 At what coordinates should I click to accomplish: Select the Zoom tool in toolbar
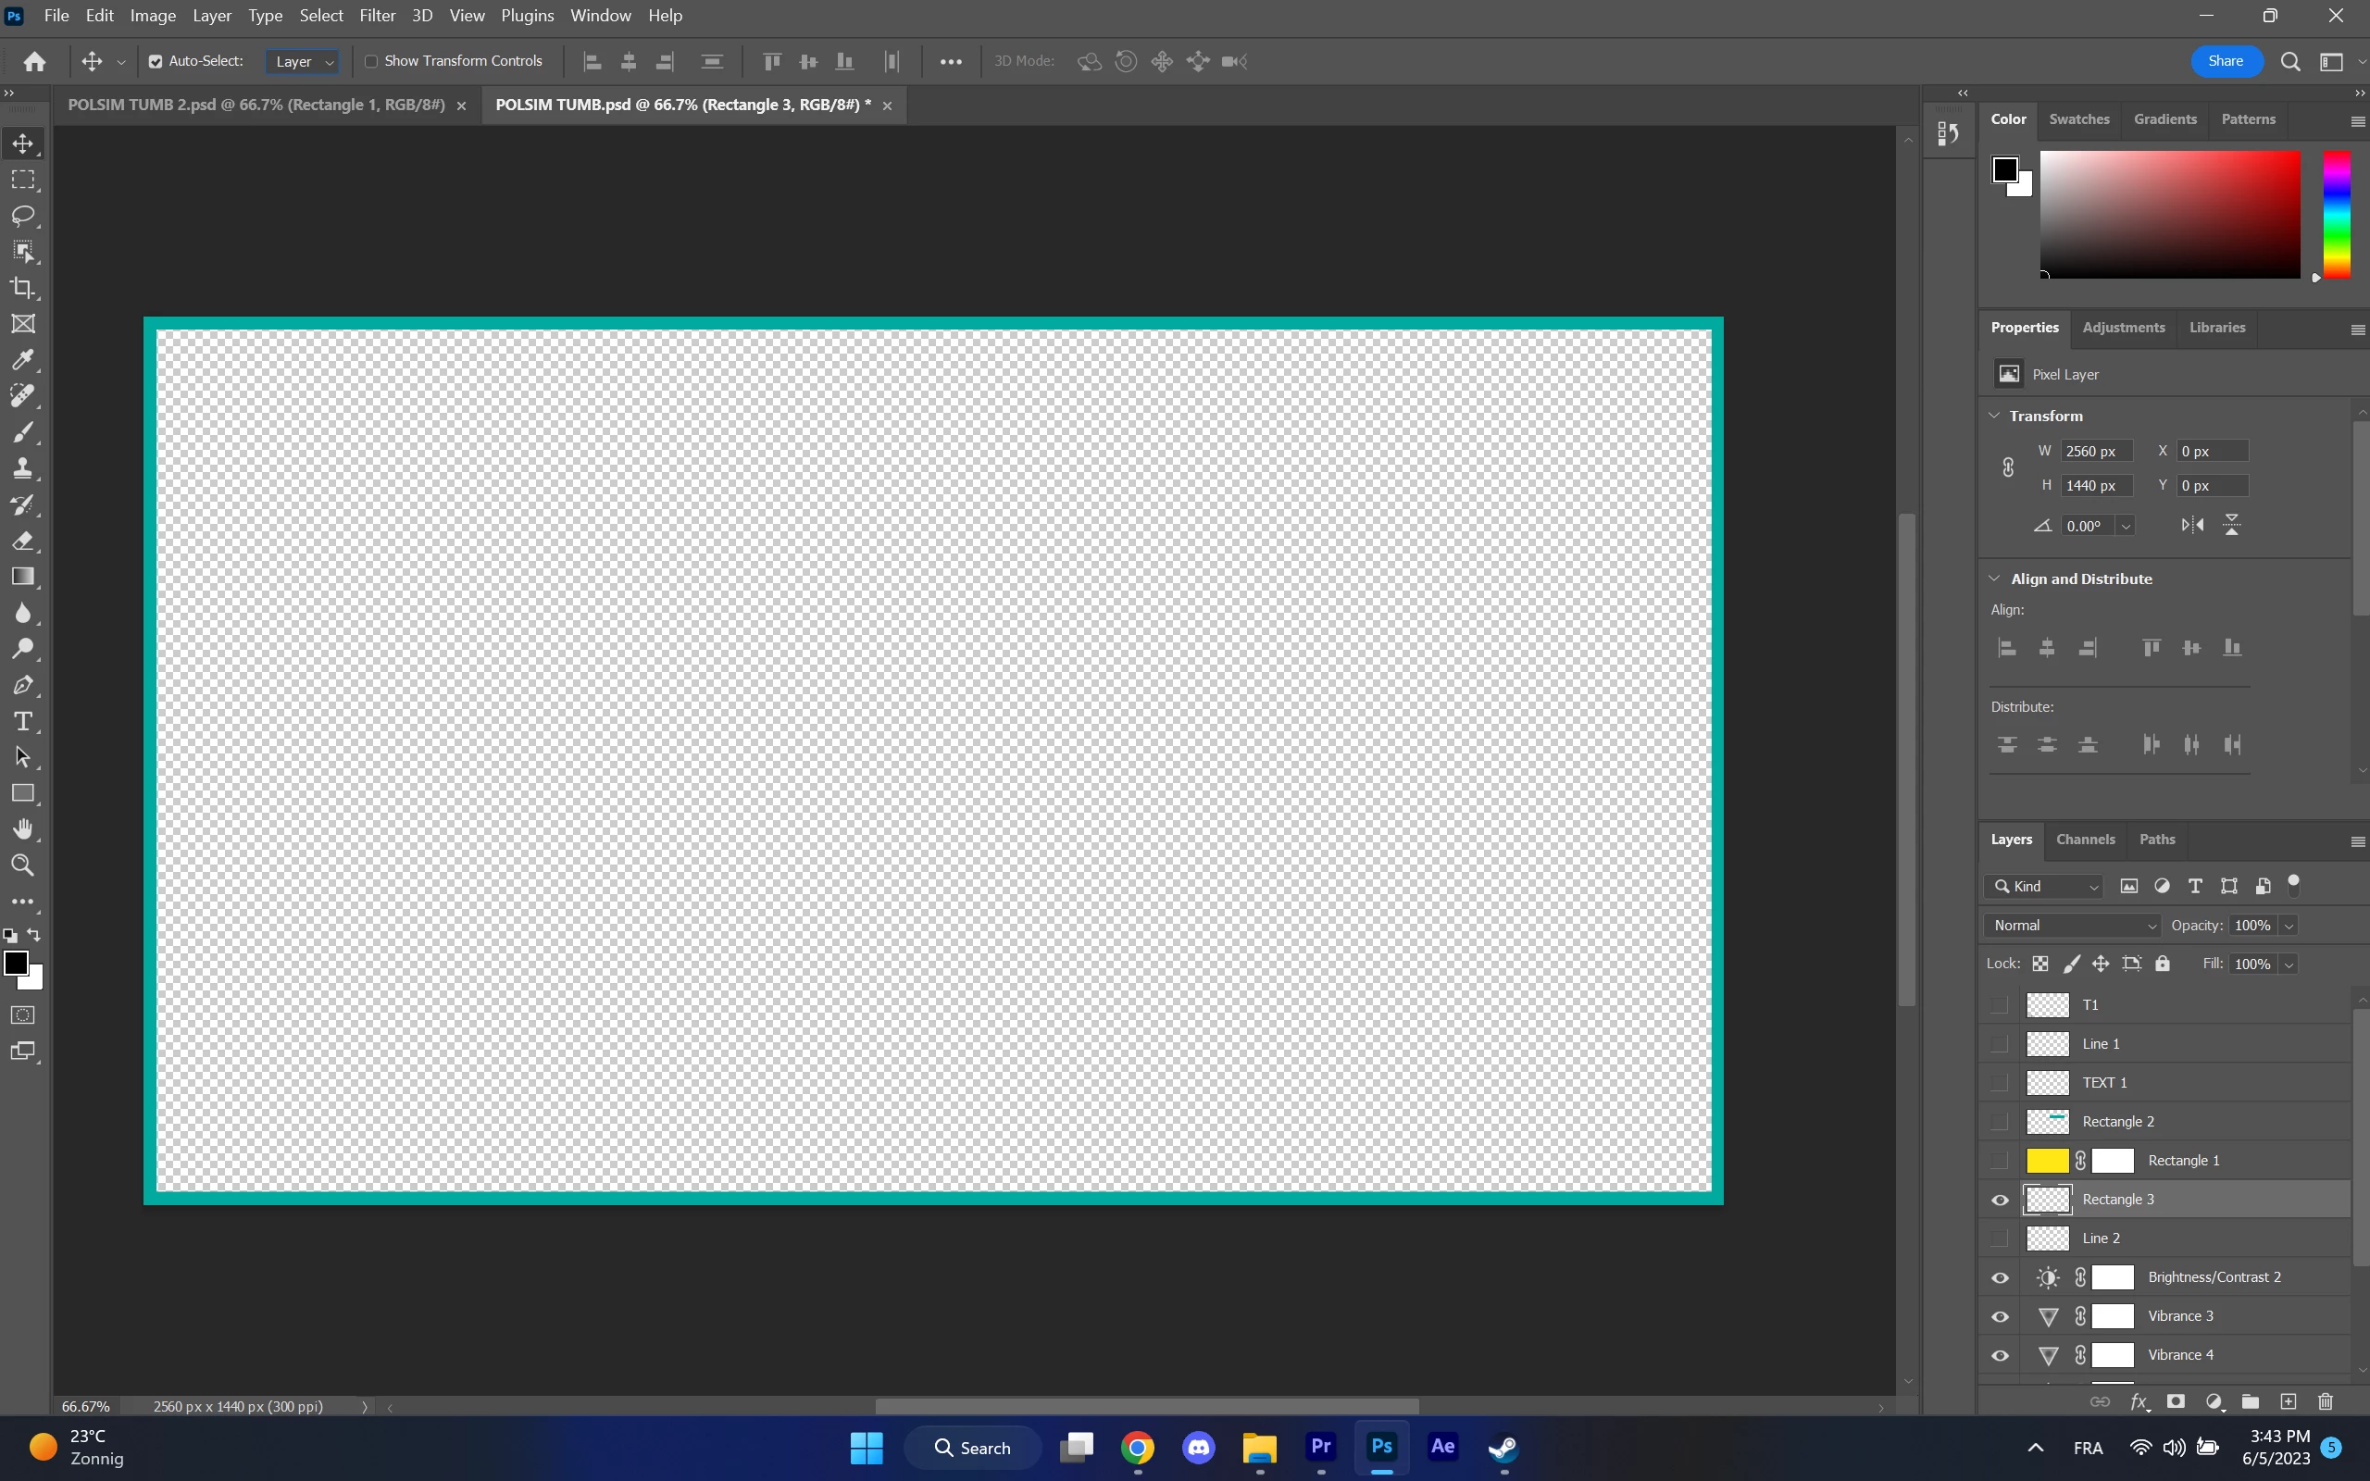[23, 865]
